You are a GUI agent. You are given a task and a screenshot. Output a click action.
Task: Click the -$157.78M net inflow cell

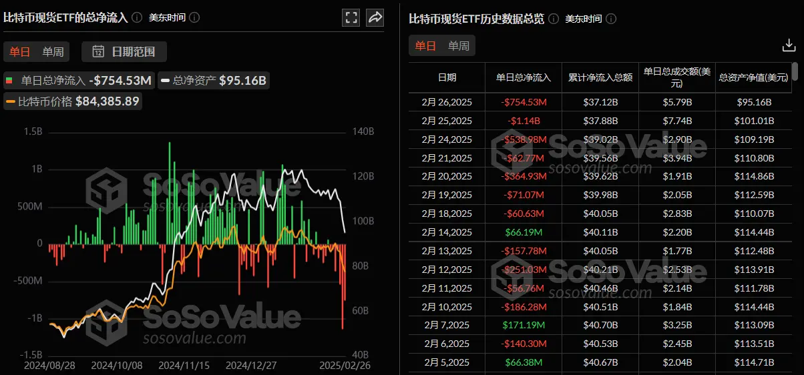point(524,251)
